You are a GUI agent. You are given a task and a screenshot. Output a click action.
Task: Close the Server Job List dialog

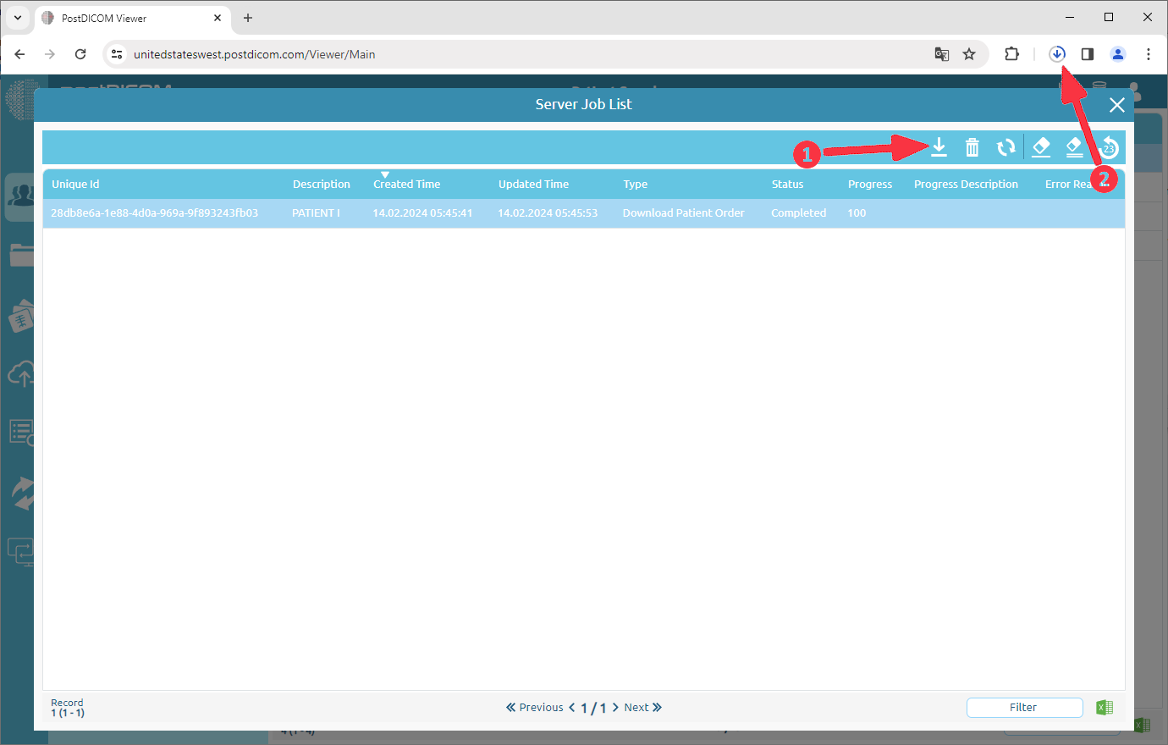1116,105
